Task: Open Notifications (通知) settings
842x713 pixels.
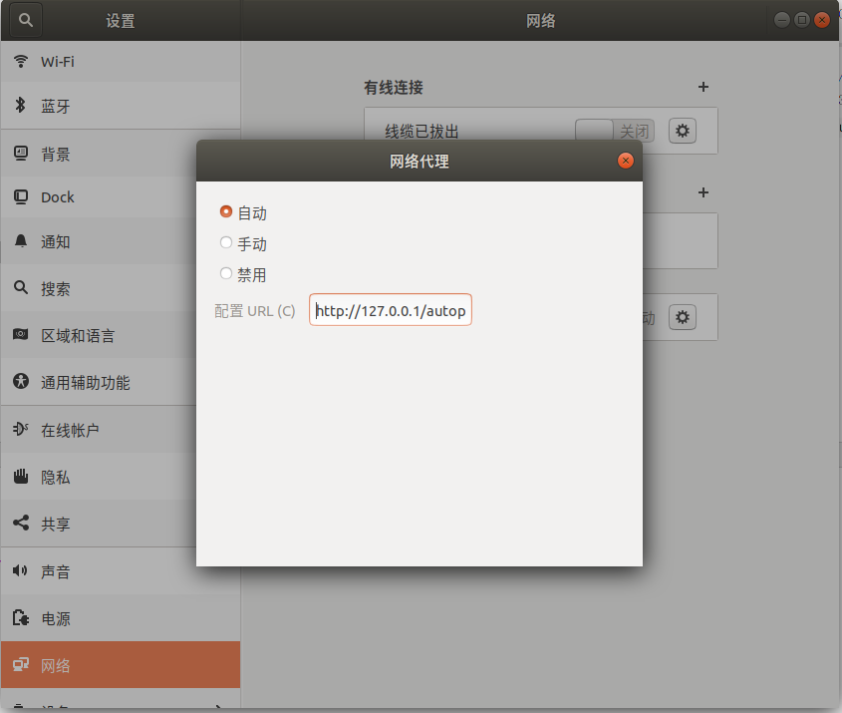Action: click(120, 242)
